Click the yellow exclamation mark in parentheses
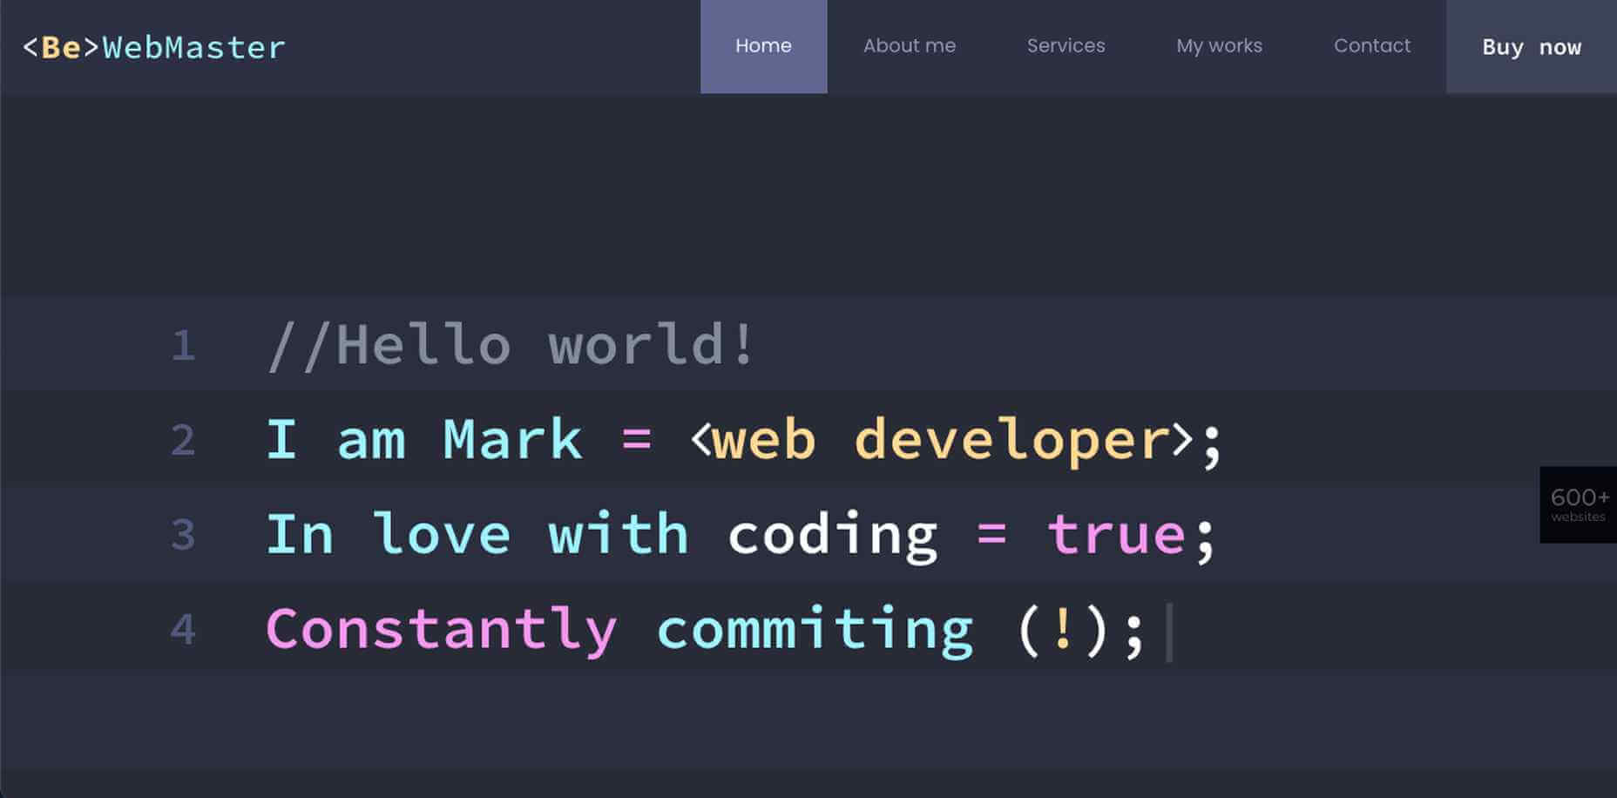The image size is (1617, 798). coord(1062,629)
